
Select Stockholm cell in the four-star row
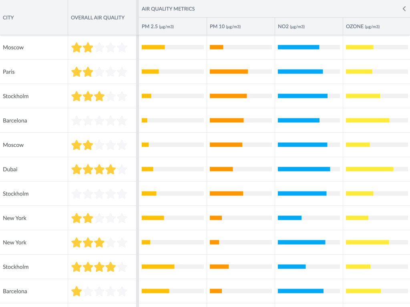[x=34, y=267]
